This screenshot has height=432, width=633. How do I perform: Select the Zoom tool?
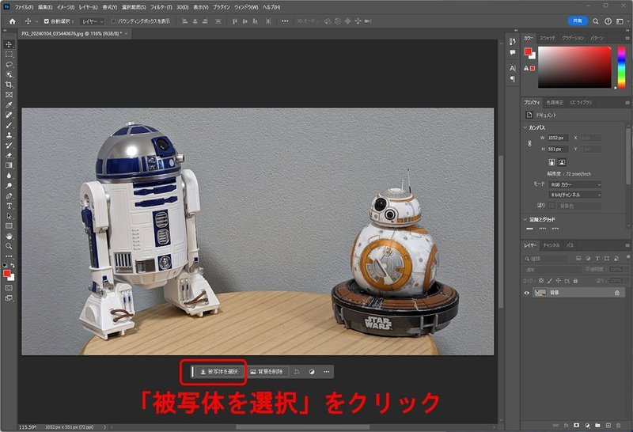tap(9, 246)
